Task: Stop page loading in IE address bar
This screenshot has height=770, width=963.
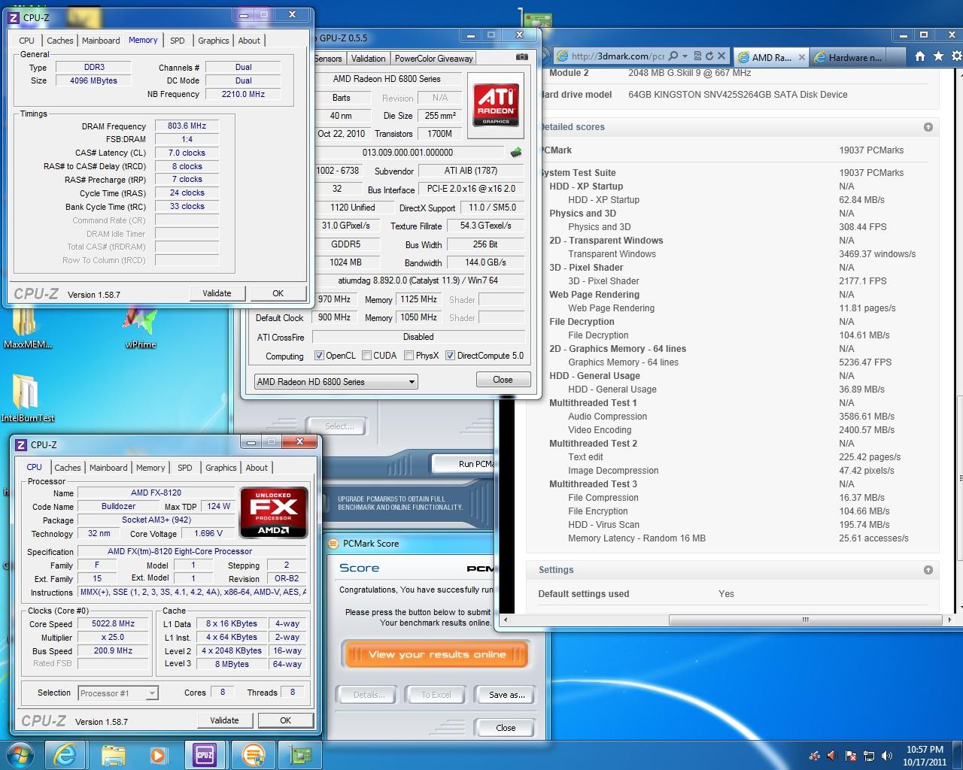Action: click(721, 56)
